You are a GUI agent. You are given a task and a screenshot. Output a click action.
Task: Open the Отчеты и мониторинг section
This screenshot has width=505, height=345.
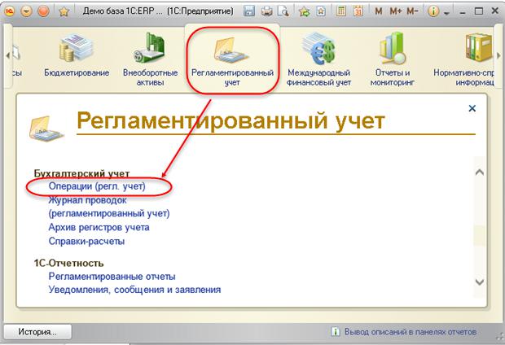[392, 59]
